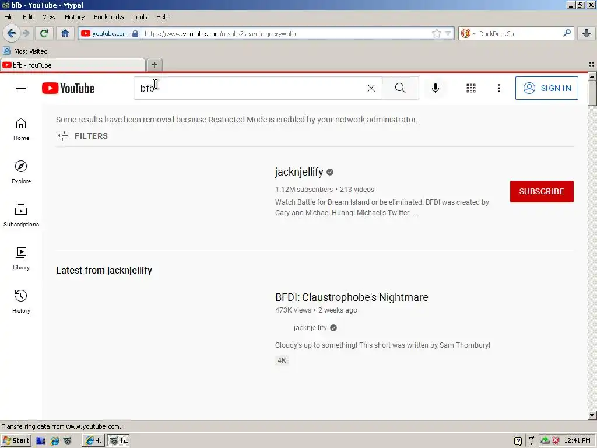Open the File menu
The width and height of the screenshot is (597, 448).
click(9, 17)
